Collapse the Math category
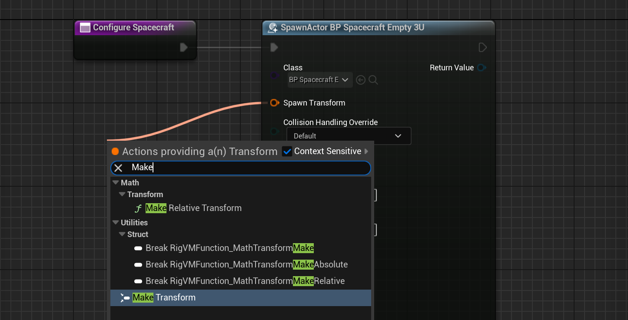This screenshot has width=628, height=320. click(x=116, y=183)
